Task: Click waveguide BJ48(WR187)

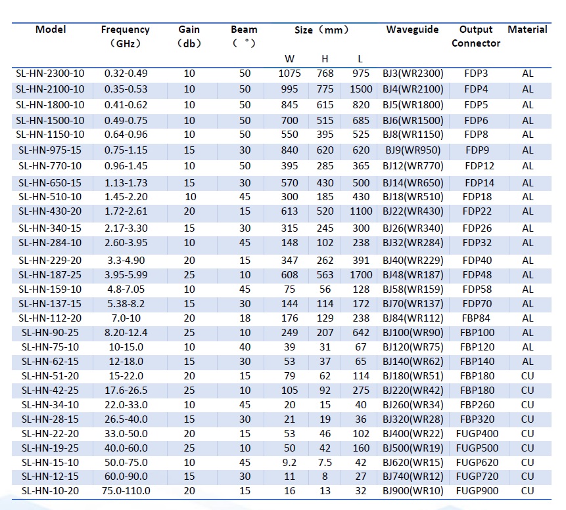Action: tap(413, 274)
